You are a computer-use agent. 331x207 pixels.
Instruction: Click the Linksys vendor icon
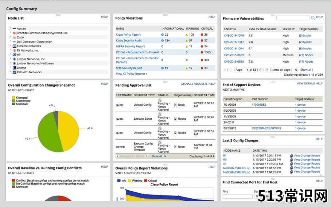14,68
